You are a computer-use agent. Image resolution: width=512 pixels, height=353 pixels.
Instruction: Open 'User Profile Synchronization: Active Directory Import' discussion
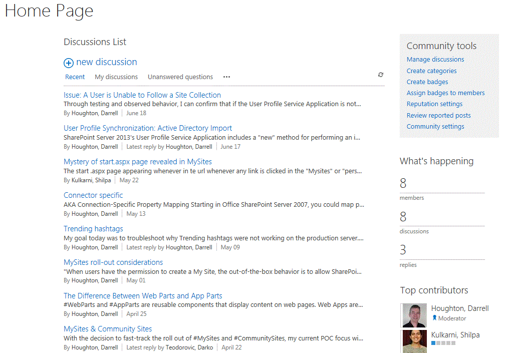[148, 128]
